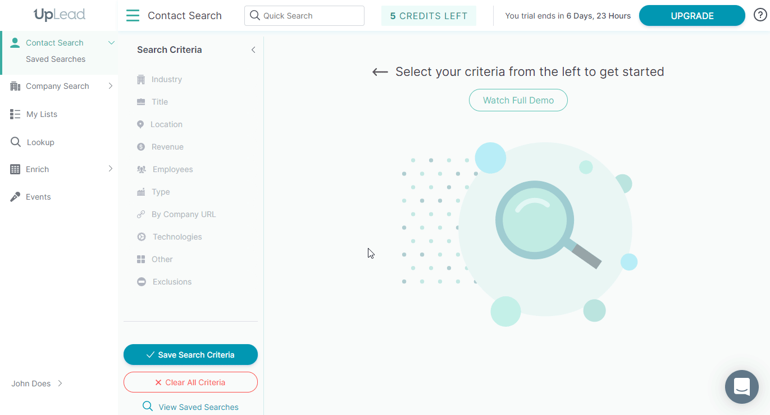Click the hamburger menu icon

133,16
